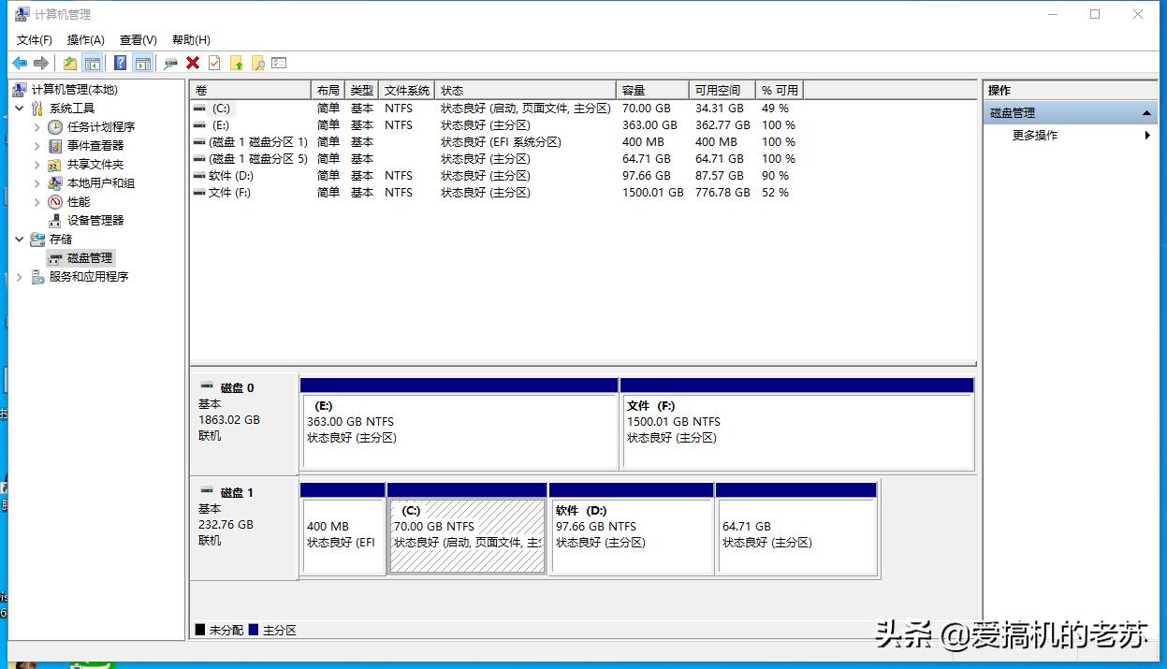Click 更多操作 in the actions pane
This screenshot has height=669, width=1167.
(x=1034, y=136)
